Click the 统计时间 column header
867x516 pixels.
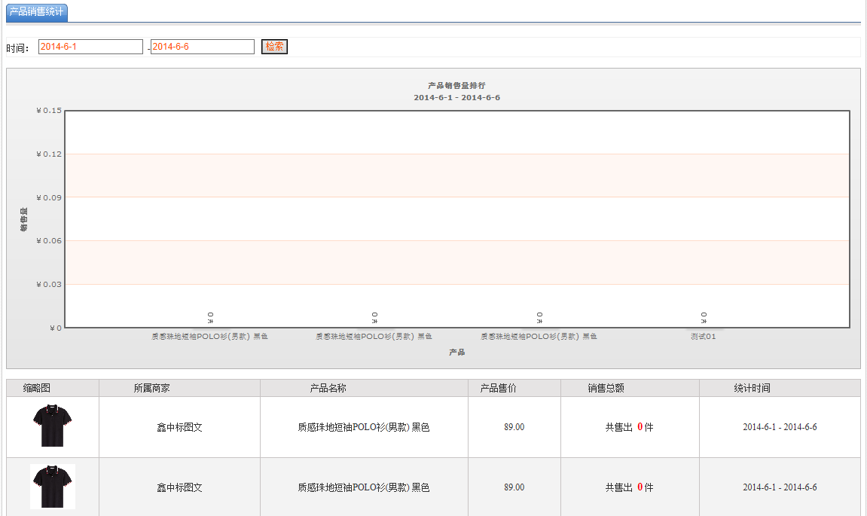752,388
